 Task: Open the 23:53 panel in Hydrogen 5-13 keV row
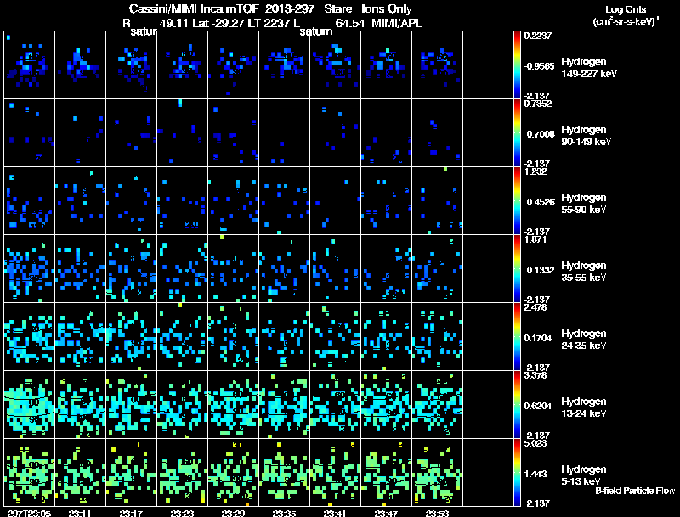[x=438, y=472]
